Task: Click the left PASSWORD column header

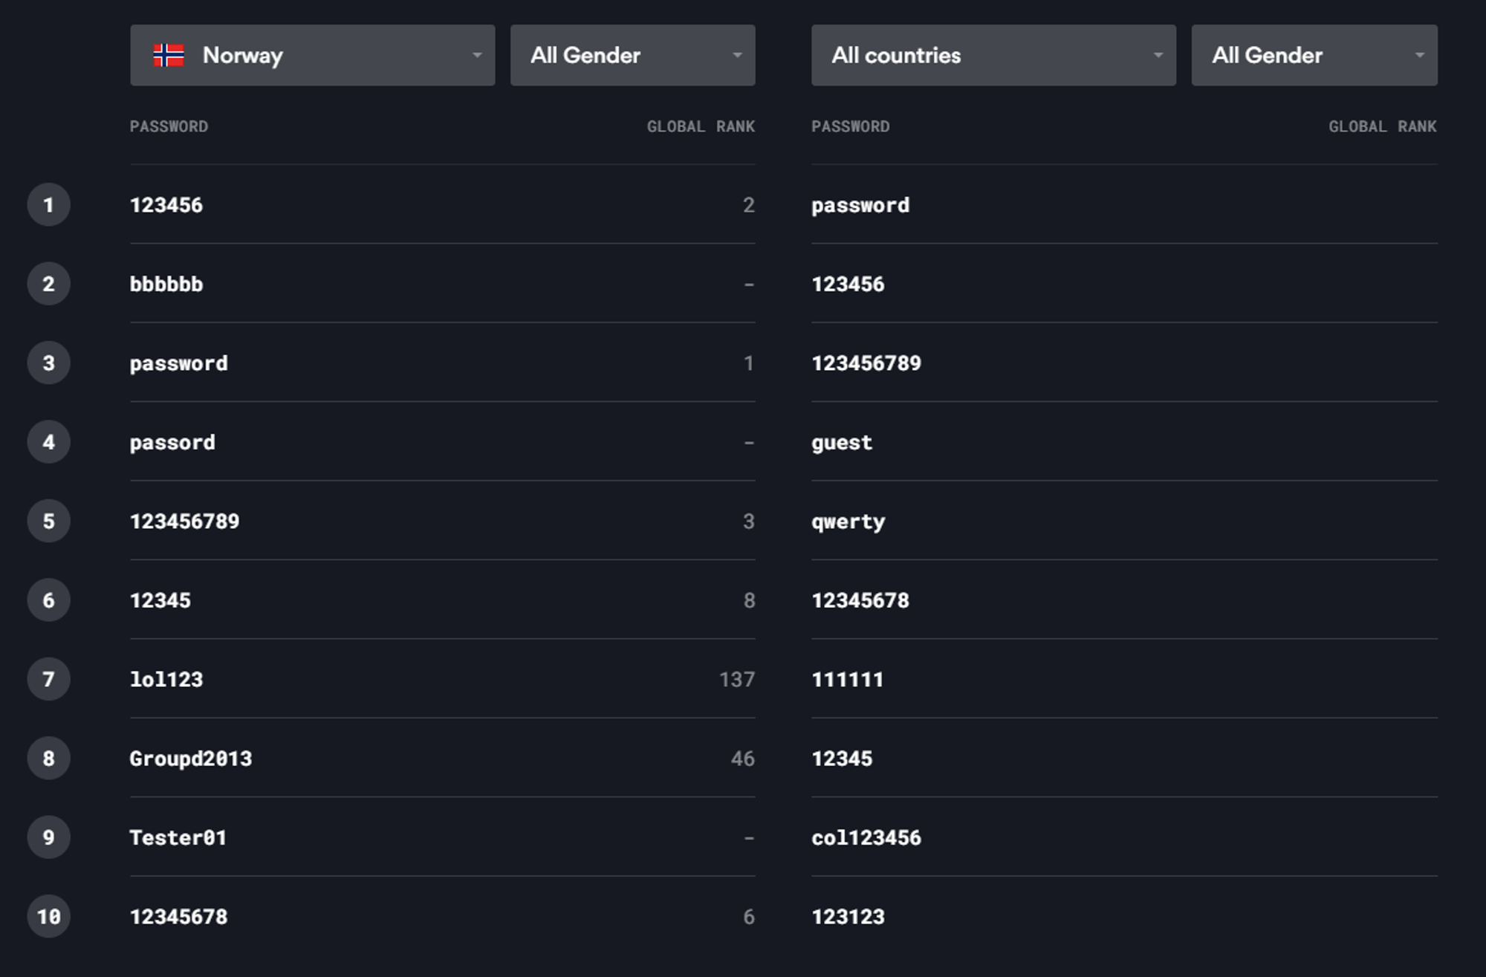Action: click(x=169, y=126)
